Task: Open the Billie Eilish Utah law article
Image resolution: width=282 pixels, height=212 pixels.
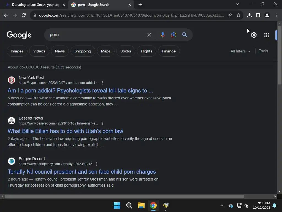Action: (65, 131)
